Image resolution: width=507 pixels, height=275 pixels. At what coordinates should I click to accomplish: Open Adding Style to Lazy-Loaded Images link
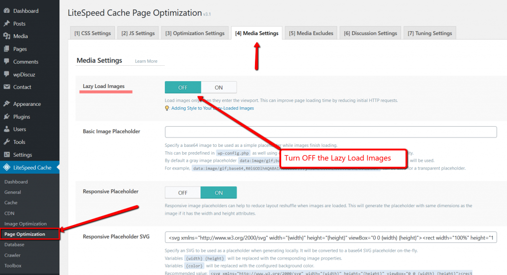point(212,108)
